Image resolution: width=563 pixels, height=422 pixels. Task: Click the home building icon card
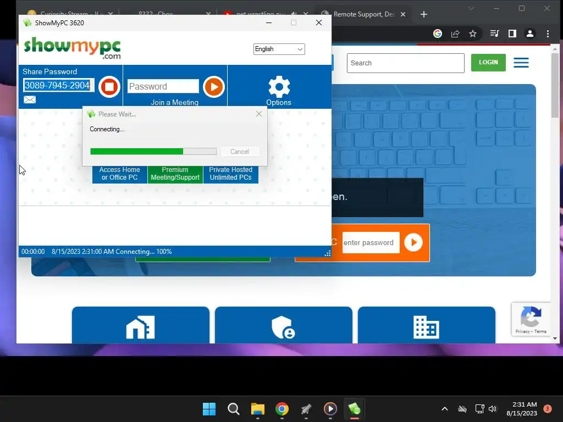click(x=140, y=325)
